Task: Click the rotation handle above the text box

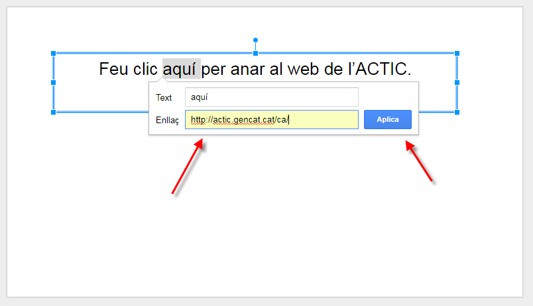Action: click(x=256, y=40)
